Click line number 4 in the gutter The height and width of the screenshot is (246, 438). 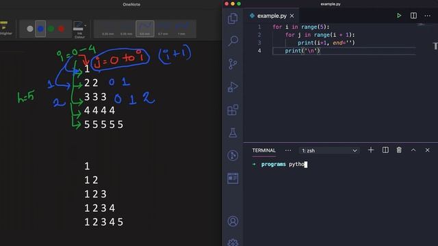(x=259, y=51)
